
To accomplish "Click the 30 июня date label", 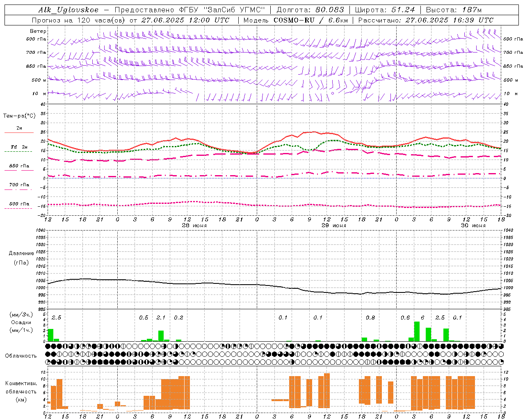I will click(x=473, y=226).
